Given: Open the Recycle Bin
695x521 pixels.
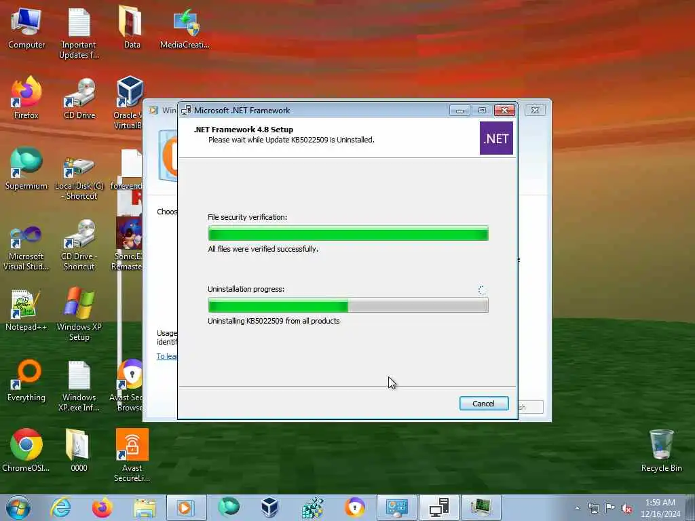Looking at the screenshot, I should tap(661, 450).
